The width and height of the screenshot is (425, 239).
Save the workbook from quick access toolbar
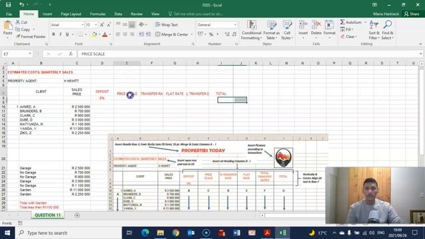[x=9, y=5]
